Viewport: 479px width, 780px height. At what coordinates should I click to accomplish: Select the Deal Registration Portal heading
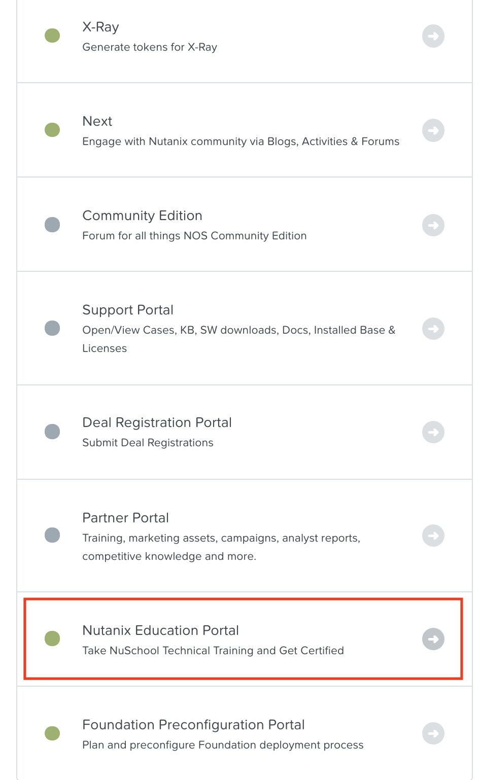pos(157,422)
